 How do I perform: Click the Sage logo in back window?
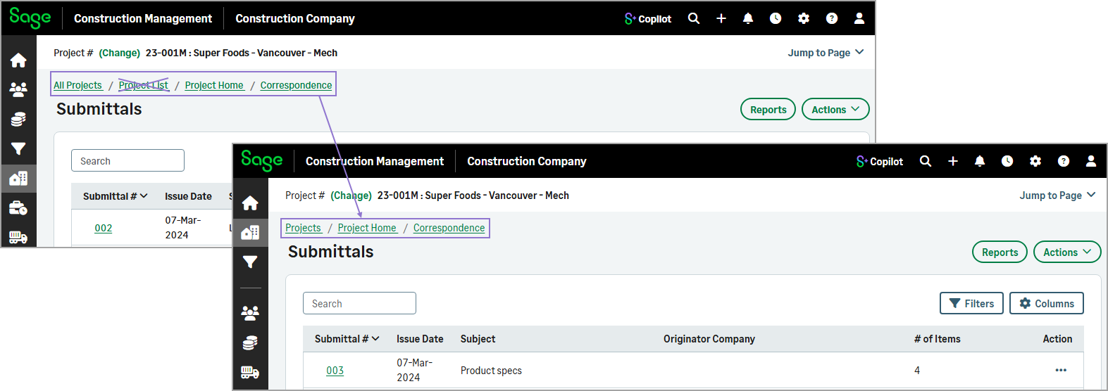click(30, 18)
